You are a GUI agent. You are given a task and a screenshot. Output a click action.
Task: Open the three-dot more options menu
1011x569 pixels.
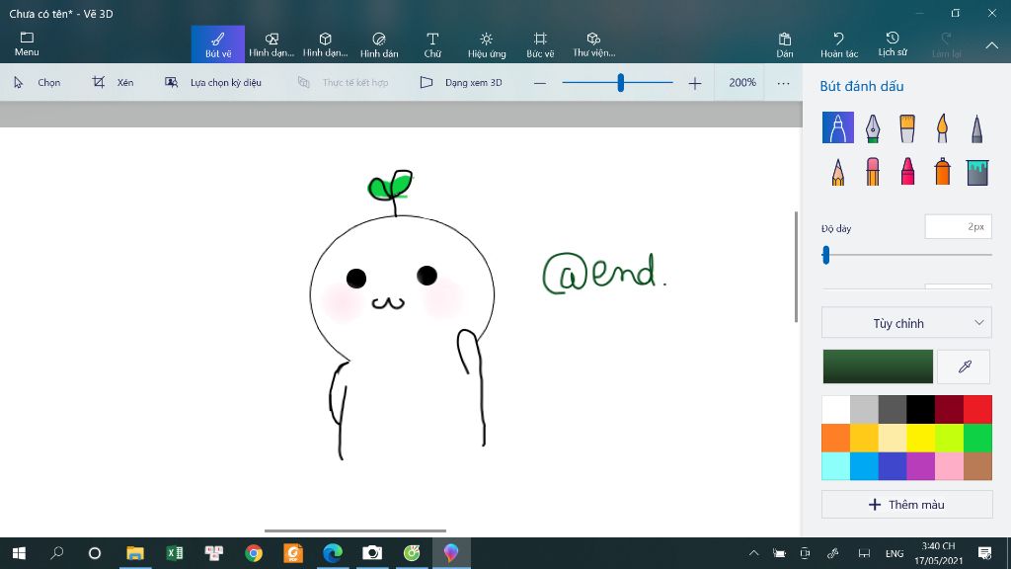click(x=783, y=83)
